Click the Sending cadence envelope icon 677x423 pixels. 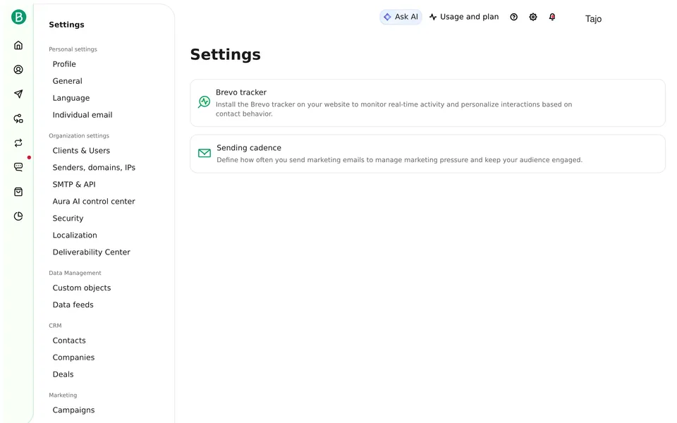pos(205,153)
